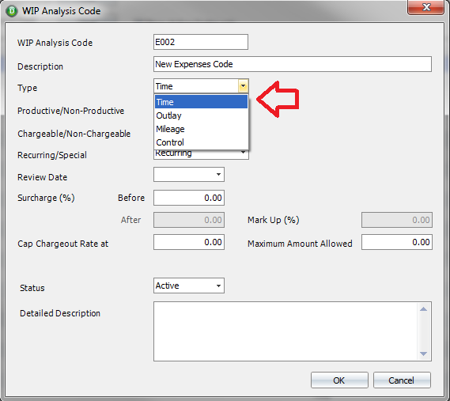This screenshot has height=401, width=450.
Task: Select Outlay in the Type list
Action: (x=201, y=115)
